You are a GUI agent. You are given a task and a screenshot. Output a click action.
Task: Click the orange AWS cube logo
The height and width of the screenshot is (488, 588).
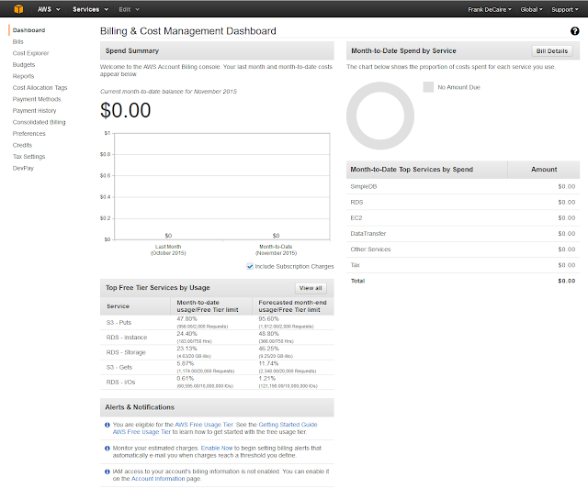18,9
